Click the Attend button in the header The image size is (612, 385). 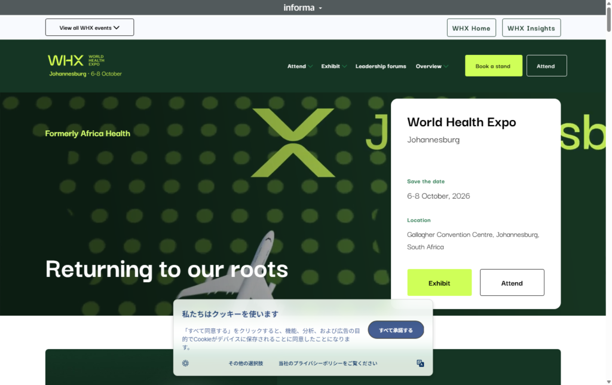546,66
